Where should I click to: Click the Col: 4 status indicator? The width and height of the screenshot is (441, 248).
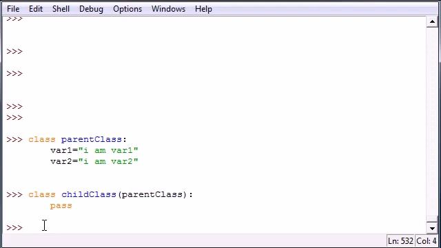[x=427, y=241]
